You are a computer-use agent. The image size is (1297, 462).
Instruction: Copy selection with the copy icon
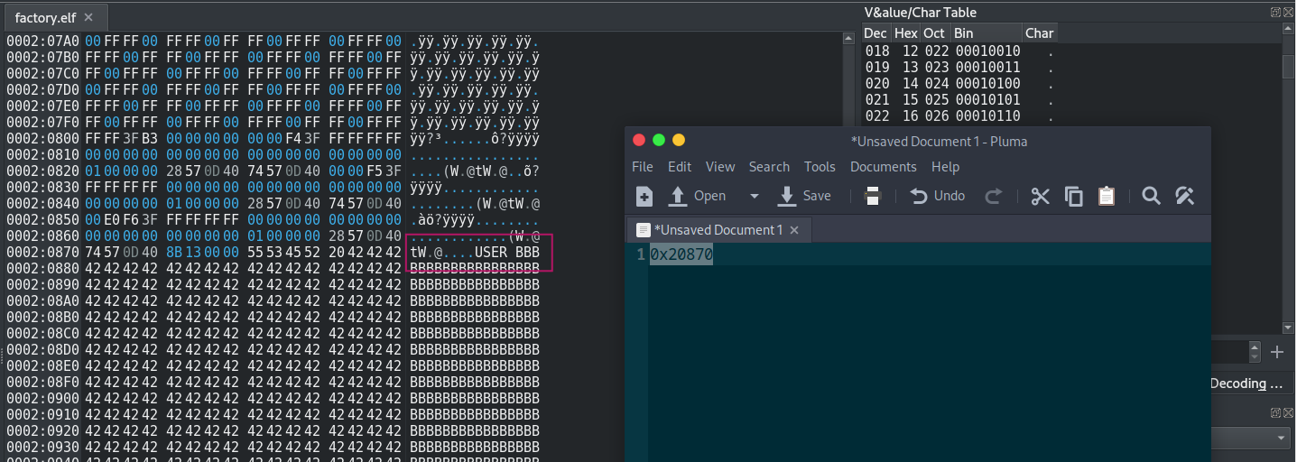click(1074, 196)
